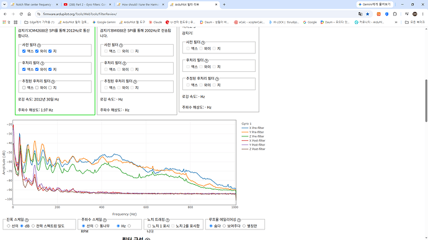This screenshot has width=428, height=240.
Task: Open the Extensions puzzle icon
Action: [x=395, y=14]
